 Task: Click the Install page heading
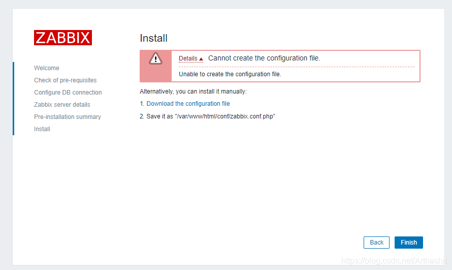(x=154, y=38)
